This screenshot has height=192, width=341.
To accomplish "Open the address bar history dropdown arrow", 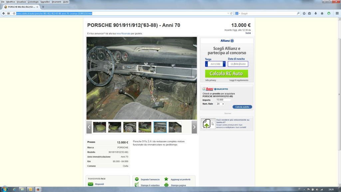I will point(228,13).
